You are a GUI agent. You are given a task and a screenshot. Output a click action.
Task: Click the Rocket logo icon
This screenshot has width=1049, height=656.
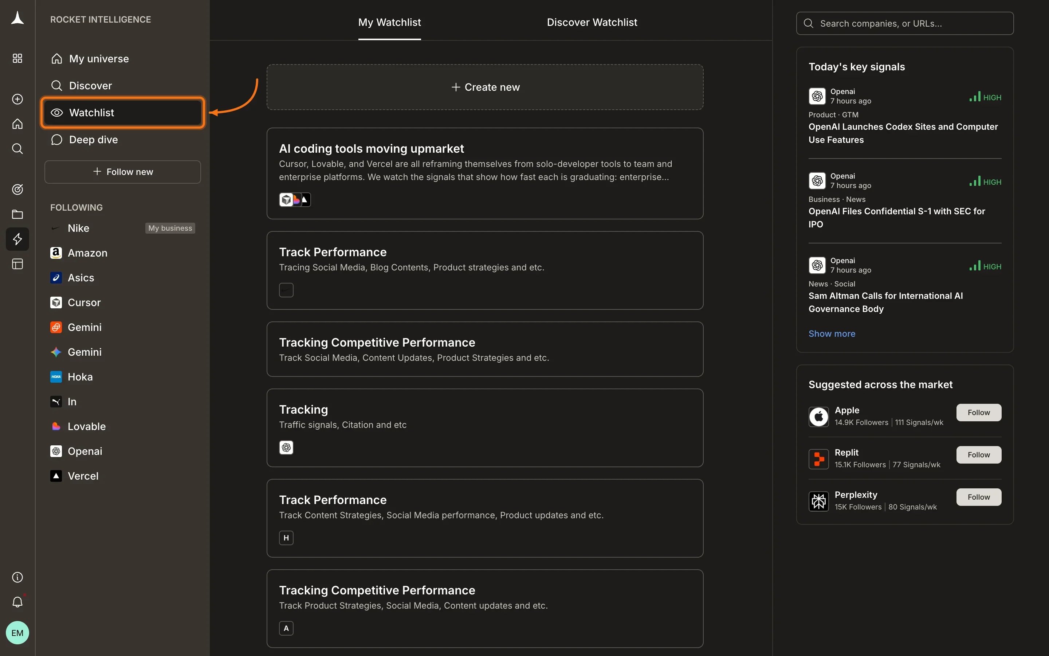(17, 18)
